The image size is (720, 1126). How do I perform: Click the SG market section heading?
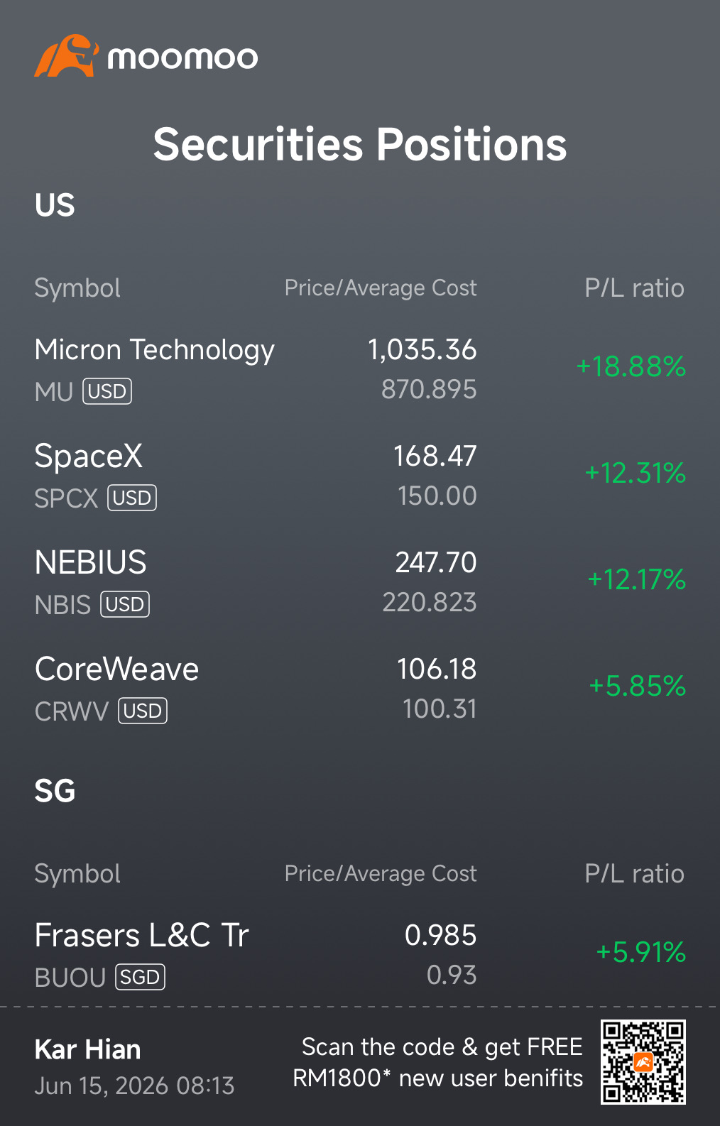(55, 791)
